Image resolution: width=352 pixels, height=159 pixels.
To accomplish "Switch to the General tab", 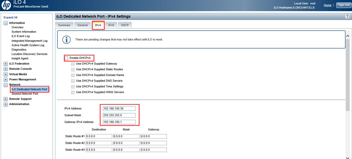I will [83, 25].
